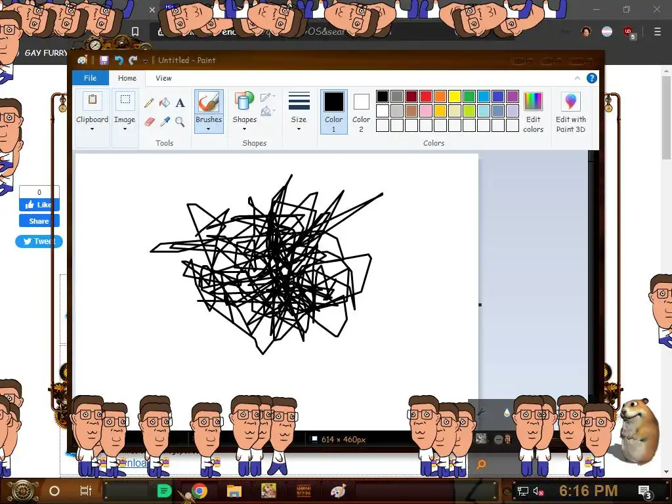Select the Text tool (letter A)
Image resolution: width=672 pixels, height=504 pixels.
pyautogui.click(x=180, y=103)
